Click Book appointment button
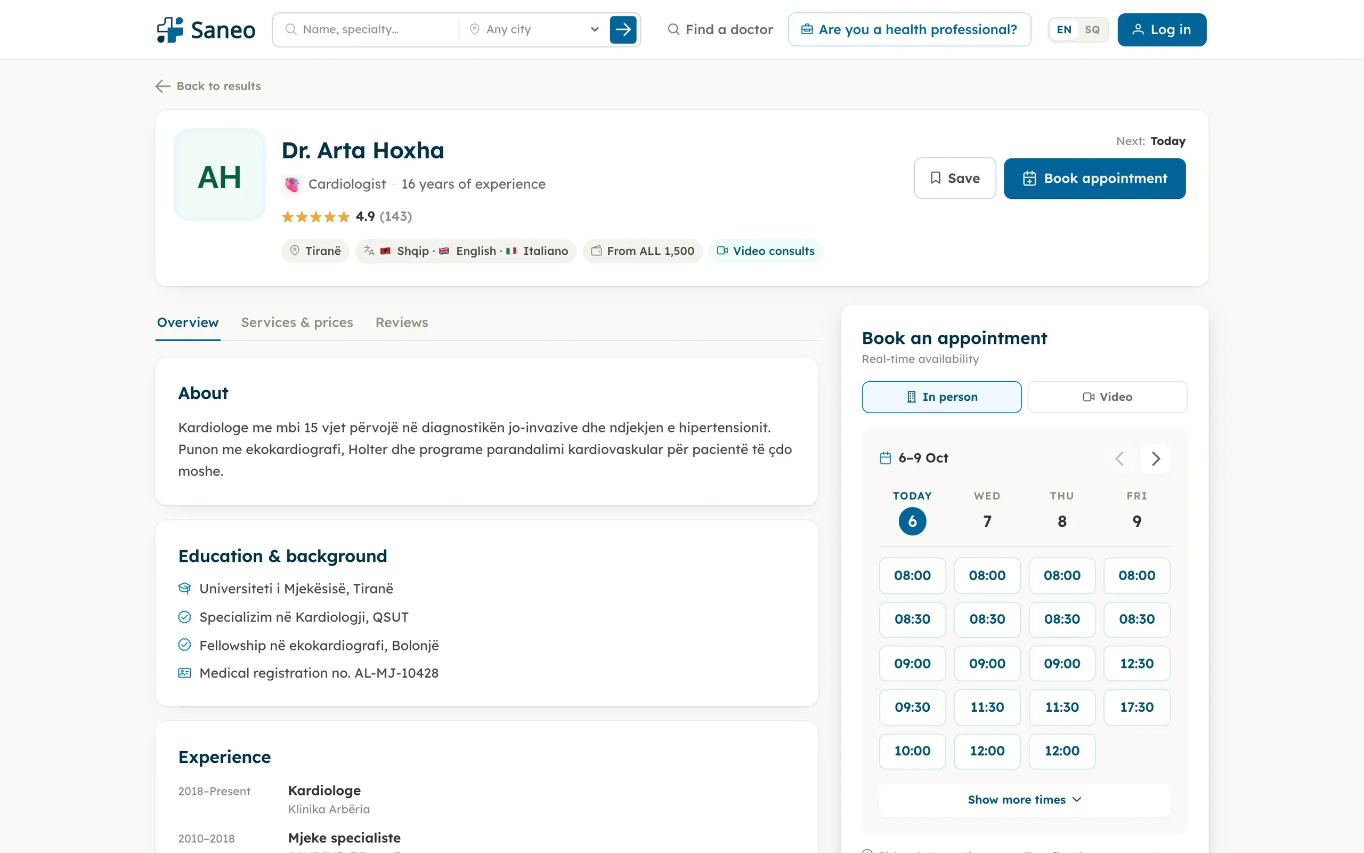Viewport: 1364px width, 853px height. point(1094,178)
